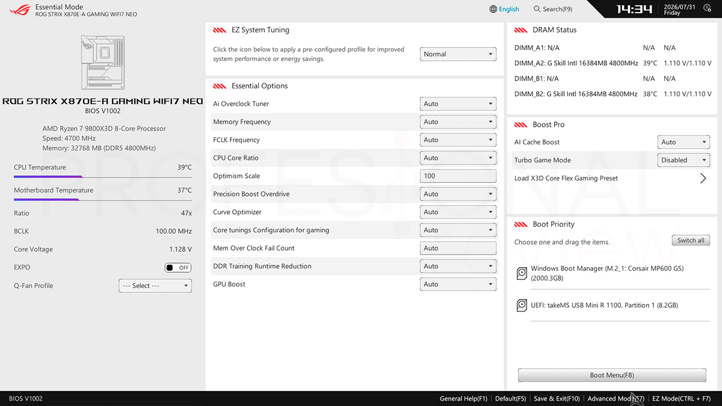Click the BCLK 100.00 MHz value
Viewport: 722px width, 406px height.
[174, 232]
